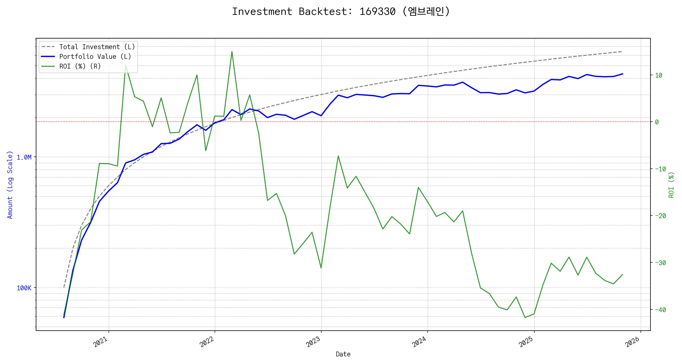Click the Total Investment legend entry
The height and width of the screenshot is (364, 682).
(97, 47)
